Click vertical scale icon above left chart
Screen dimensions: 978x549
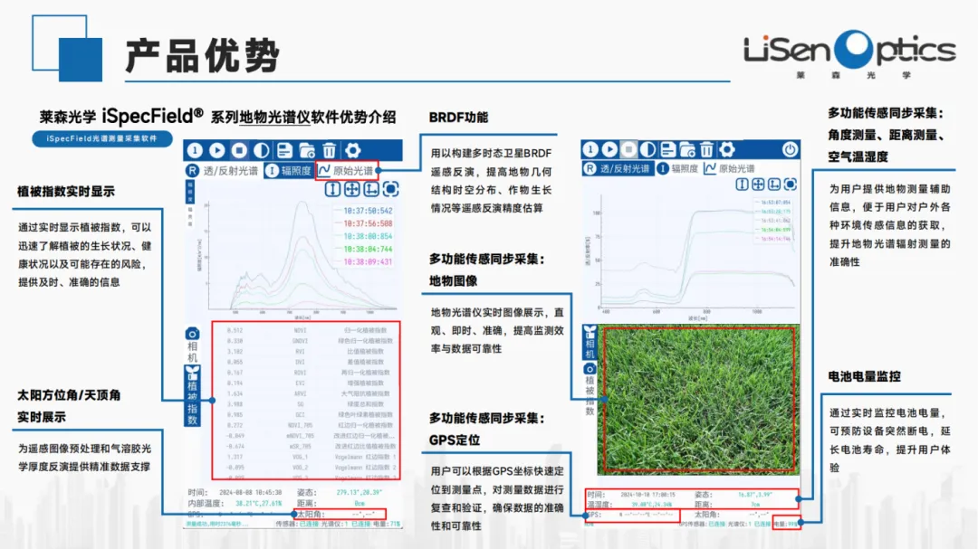coord(332,189)
